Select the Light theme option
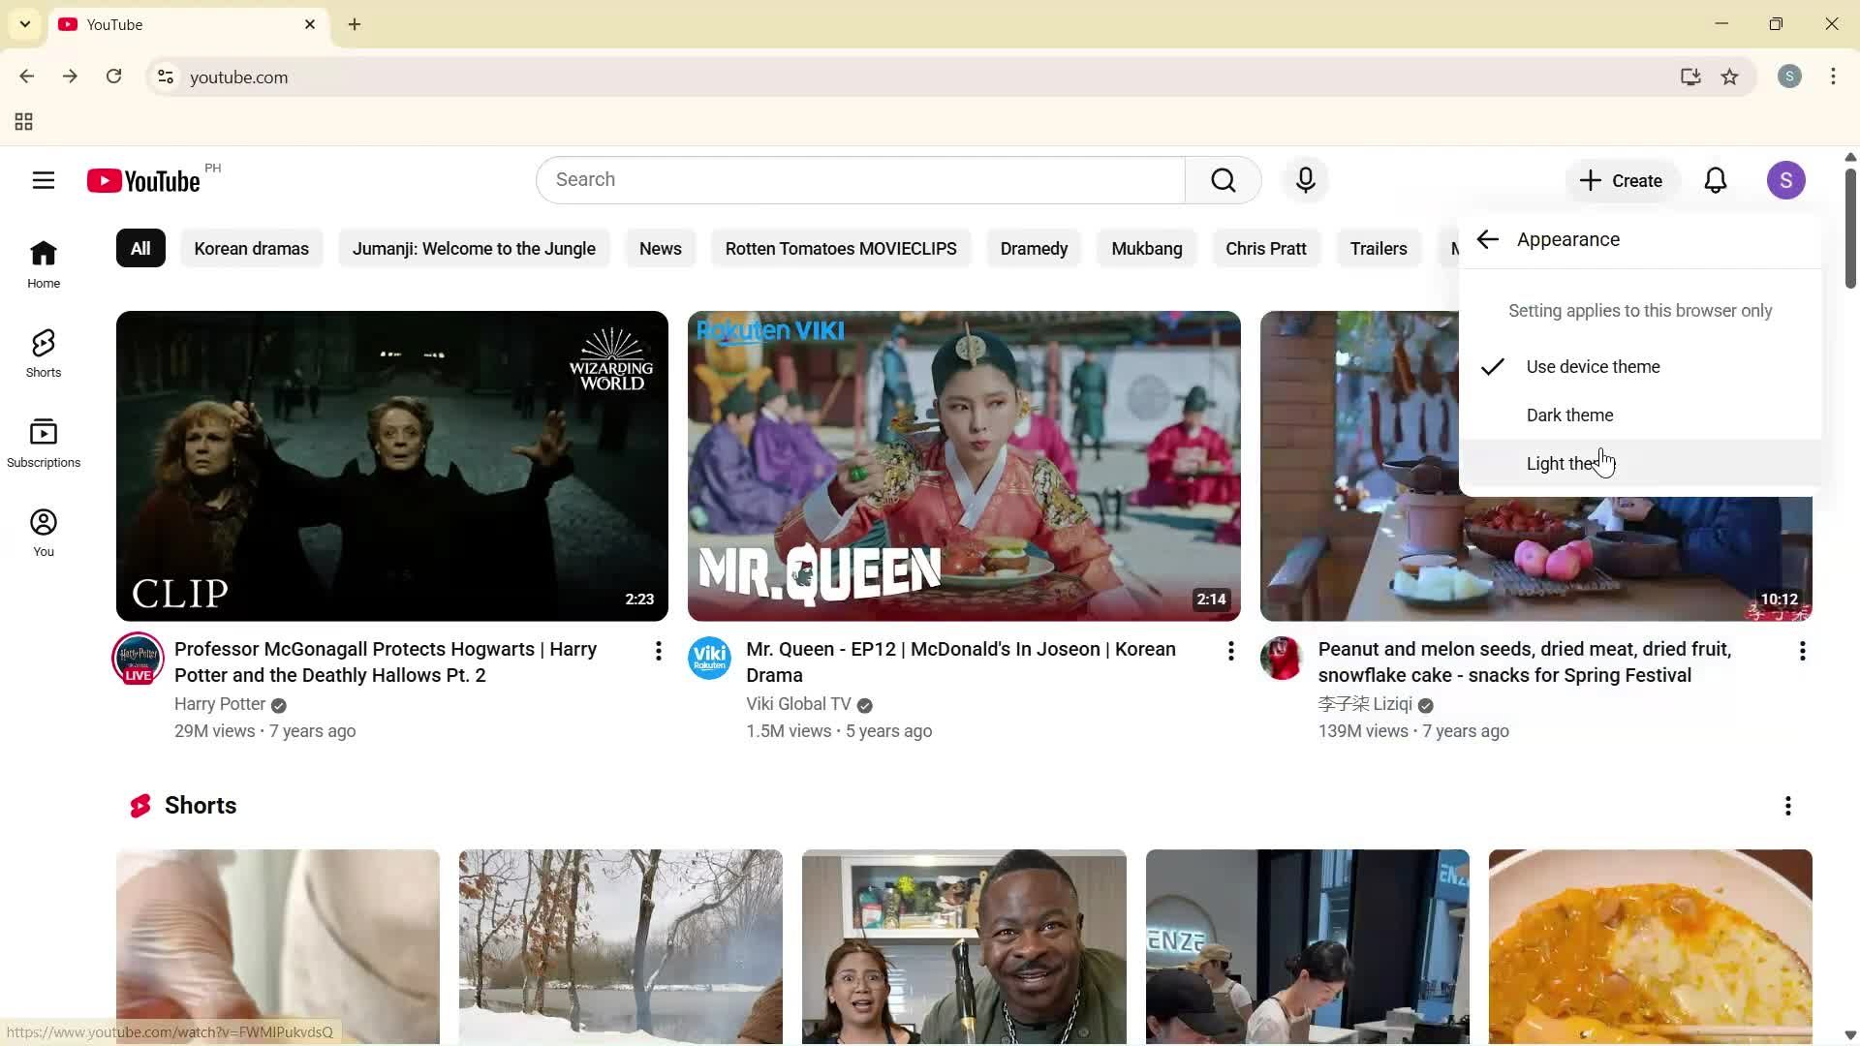This screenshot has width=1860, height=1046. (x=1560, y=463)
